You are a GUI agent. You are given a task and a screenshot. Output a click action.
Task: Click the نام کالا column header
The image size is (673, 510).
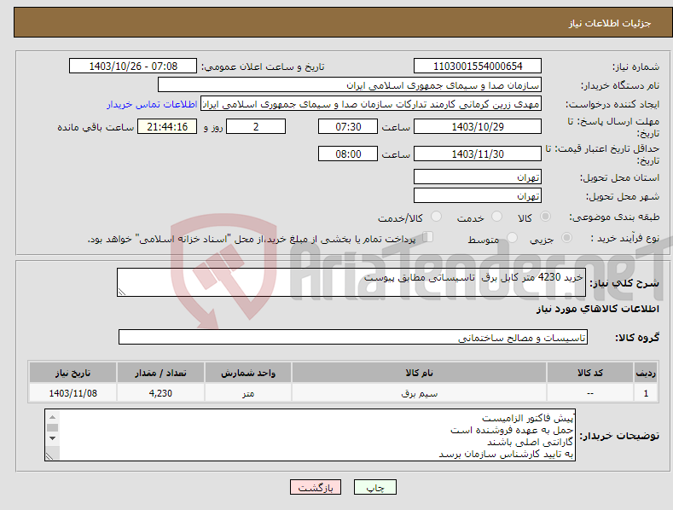pyautogui.click(x=419, y=373)
